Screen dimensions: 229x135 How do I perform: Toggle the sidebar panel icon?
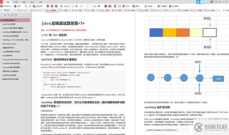[x=1, y=10]
